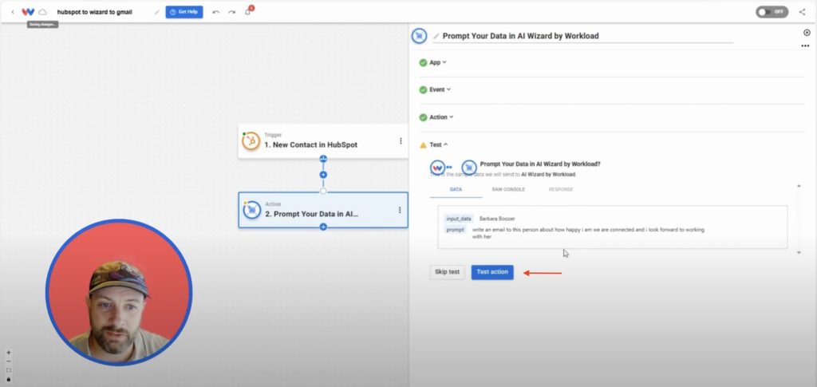Image resolution: width=817 pixels, height=387 pixels.
Task: Switch to the RESPONSE tab
Action: tap(561, 190)
